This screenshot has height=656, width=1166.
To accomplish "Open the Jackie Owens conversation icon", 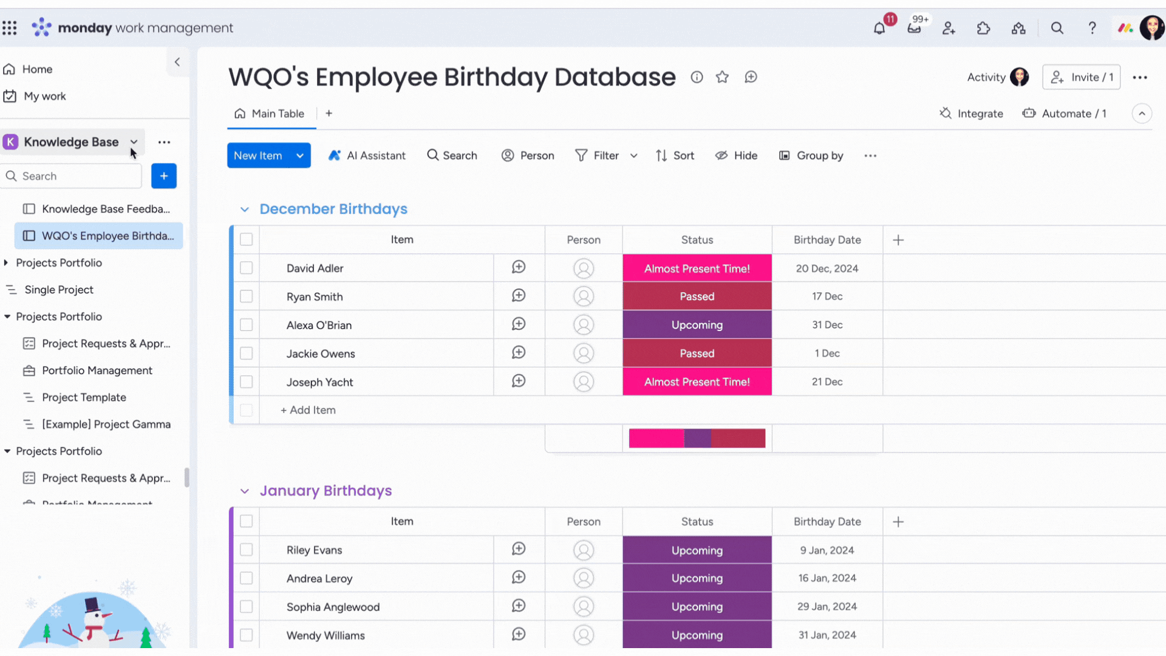I will (519, 353).
